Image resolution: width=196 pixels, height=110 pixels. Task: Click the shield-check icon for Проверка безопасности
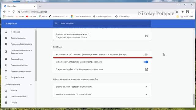(6, 44)
